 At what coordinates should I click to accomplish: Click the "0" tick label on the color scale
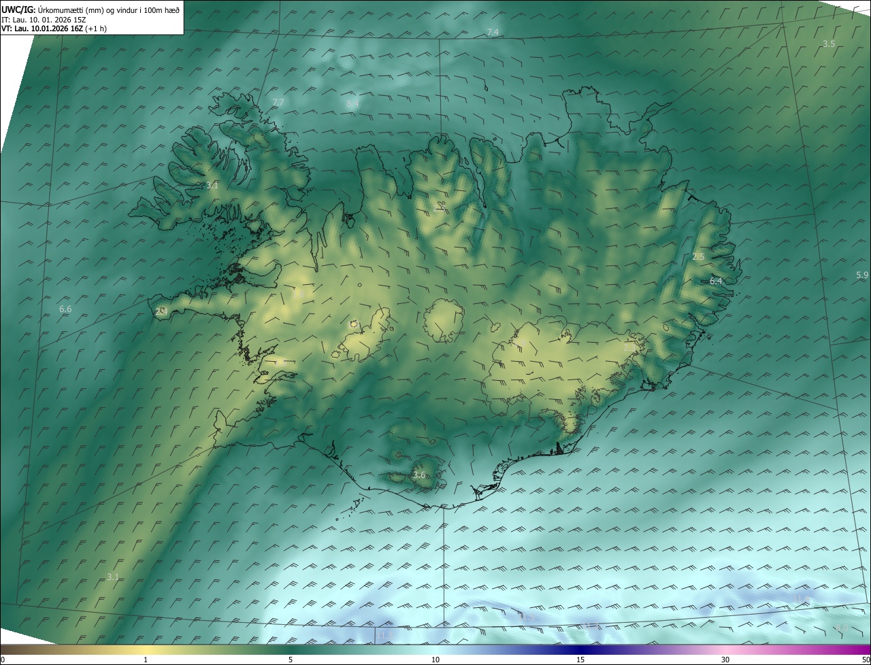(x=3, y=660)
